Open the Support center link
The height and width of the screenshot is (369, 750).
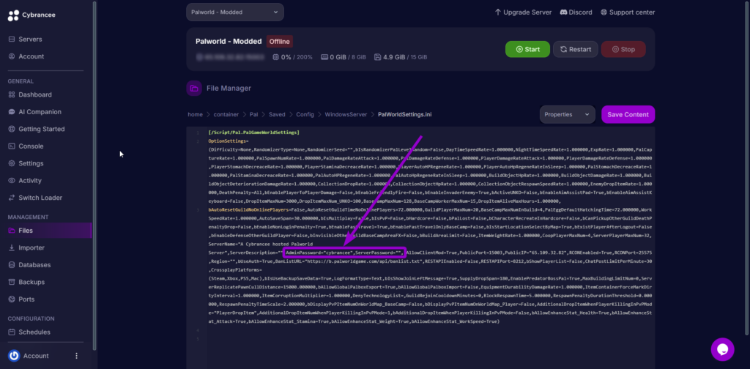628,12
